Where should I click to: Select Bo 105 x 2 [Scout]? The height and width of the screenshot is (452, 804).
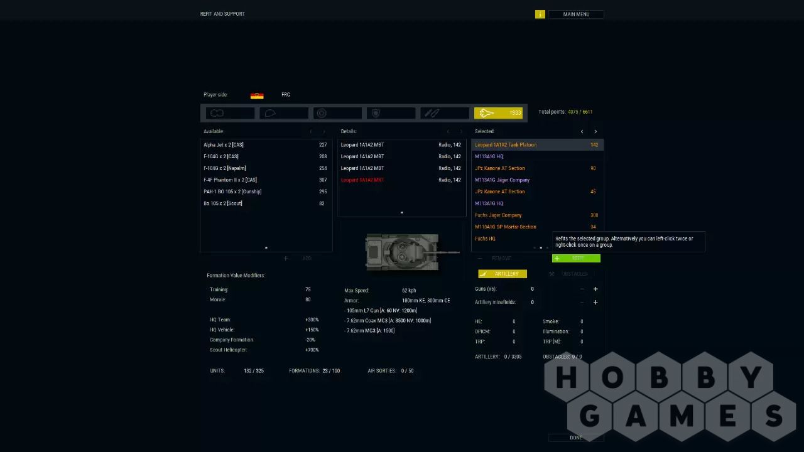(x=266, y=203)
